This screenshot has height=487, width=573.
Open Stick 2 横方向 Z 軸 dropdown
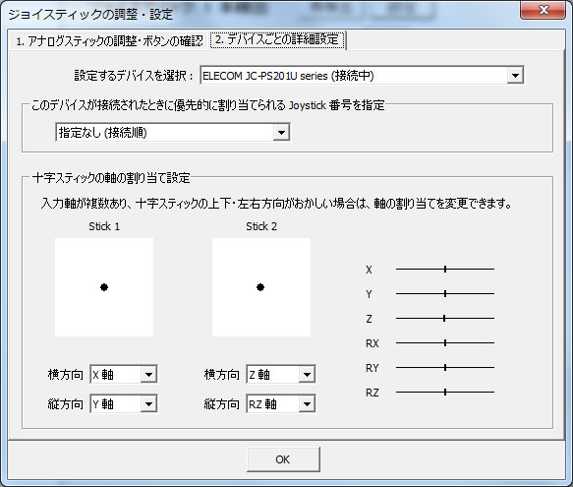coord(281,374)
